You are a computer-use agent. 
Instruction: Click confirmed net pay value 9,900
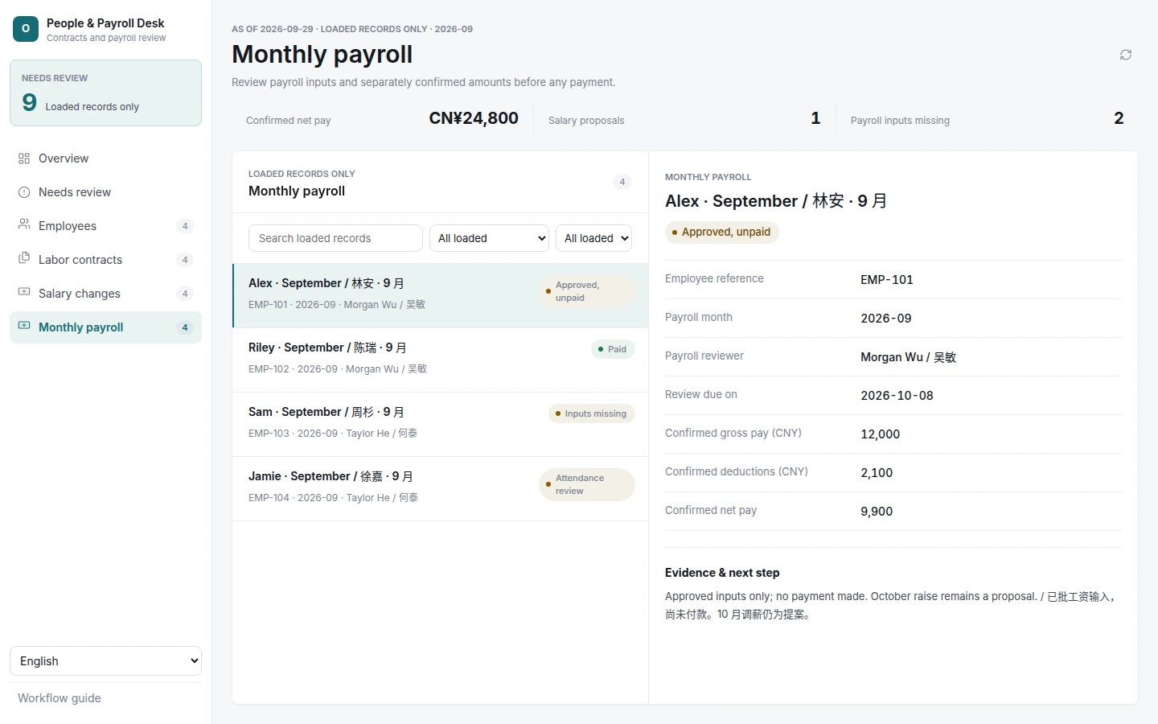(877, 512)
